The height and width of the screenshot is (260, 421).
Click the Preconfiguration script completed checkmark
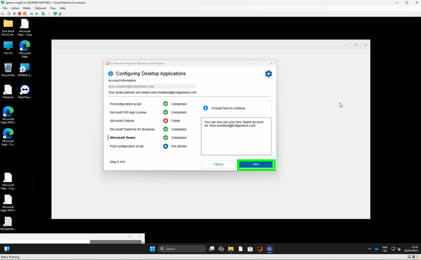165,104
